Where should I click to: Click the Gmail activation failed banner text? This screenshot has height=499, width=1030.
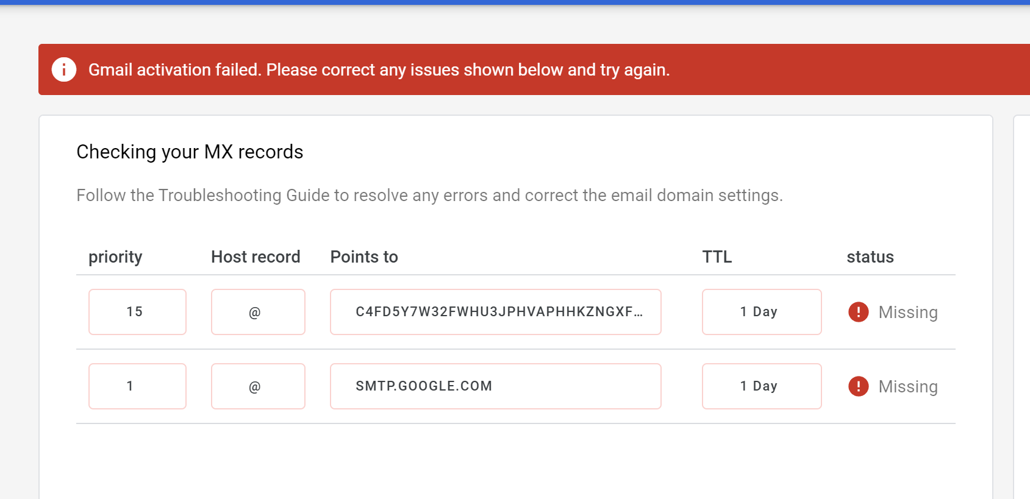(379, 70)
